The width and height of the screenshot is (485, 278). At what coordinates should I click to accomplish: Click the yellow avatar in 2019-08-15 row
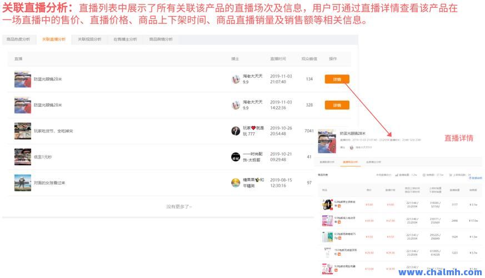(236, 183)
